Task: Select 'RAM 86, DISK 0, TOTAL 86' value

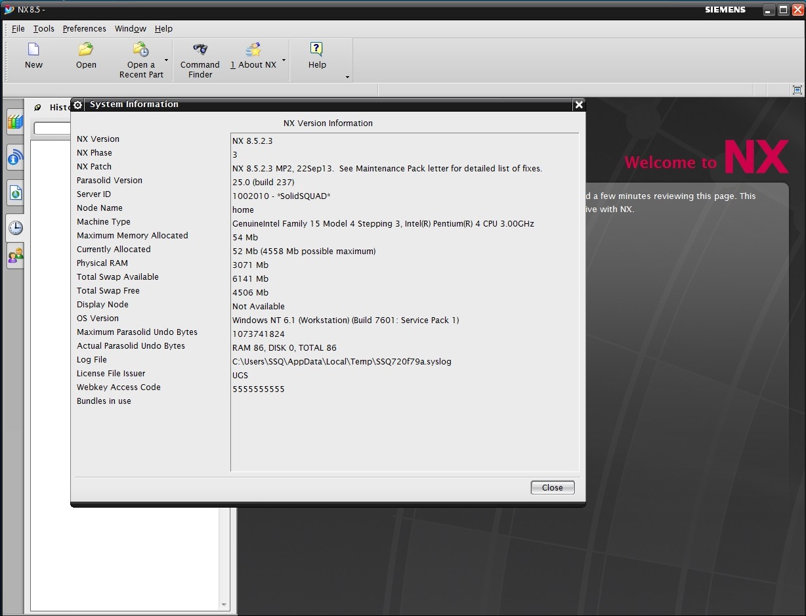Action: point(284,347)
